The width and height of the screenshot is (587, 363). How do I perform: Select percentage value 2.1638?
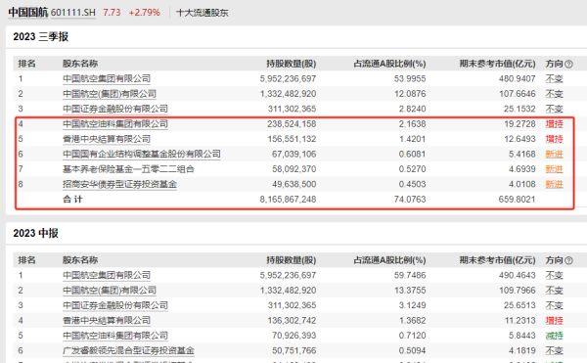[x=412, y=124]
